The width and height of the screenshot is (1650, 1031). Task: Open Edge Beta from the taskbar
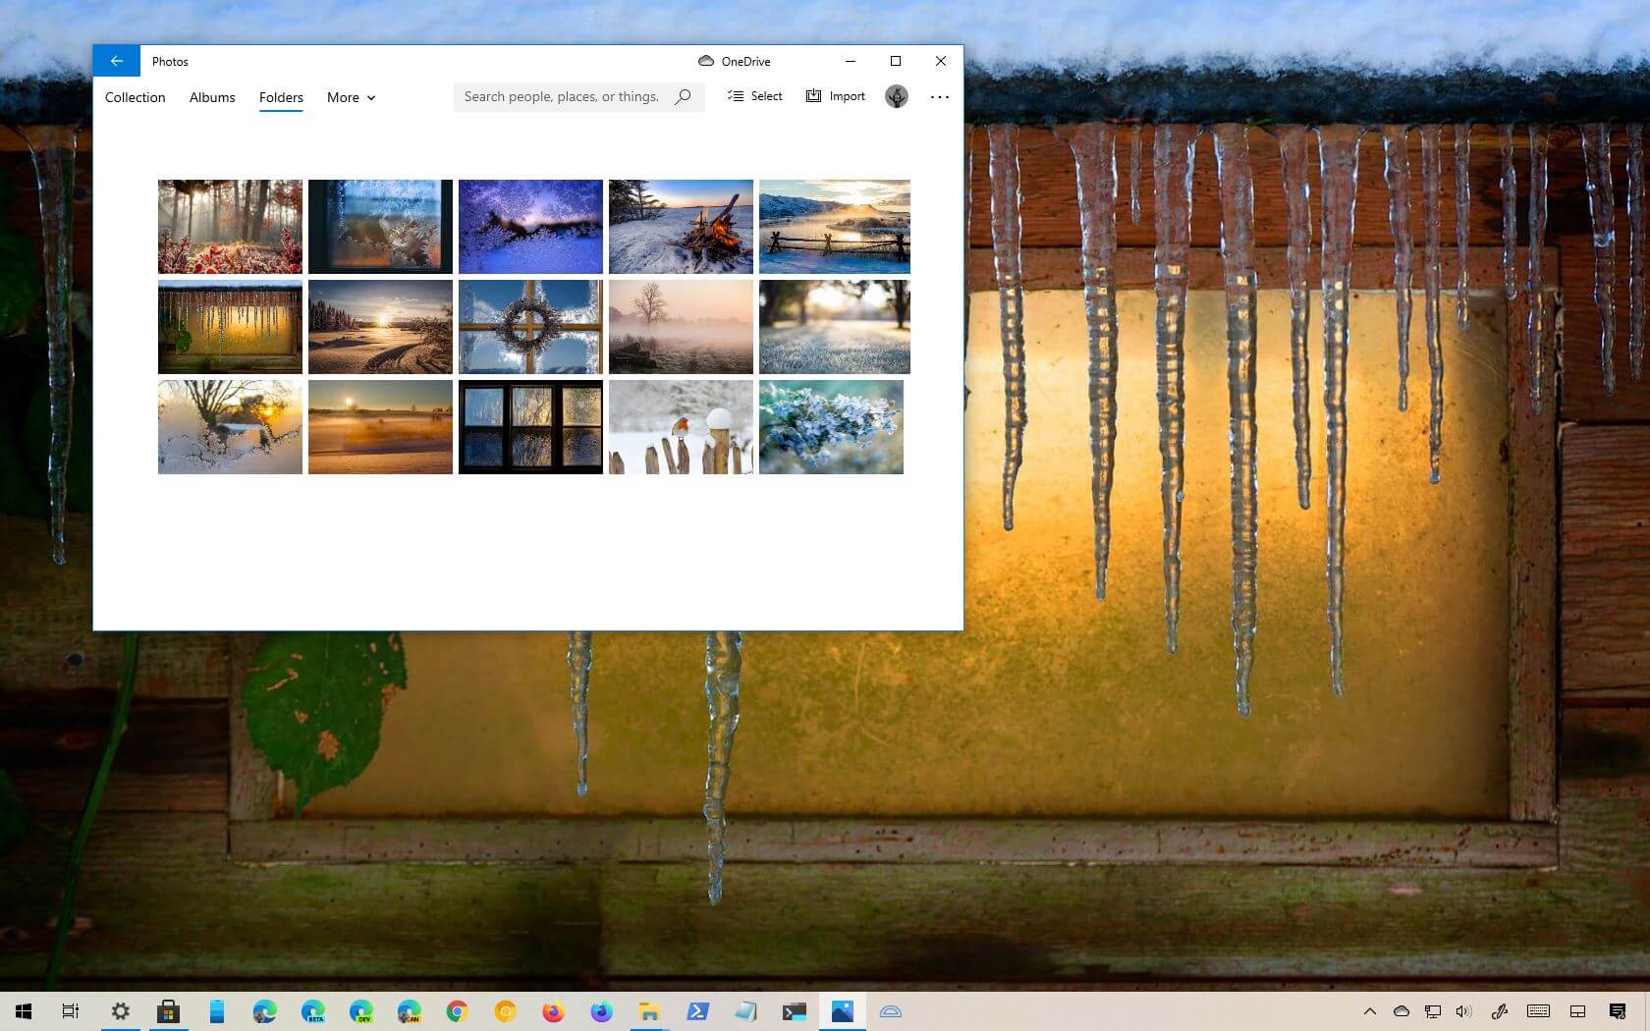tap(312, 1011)
